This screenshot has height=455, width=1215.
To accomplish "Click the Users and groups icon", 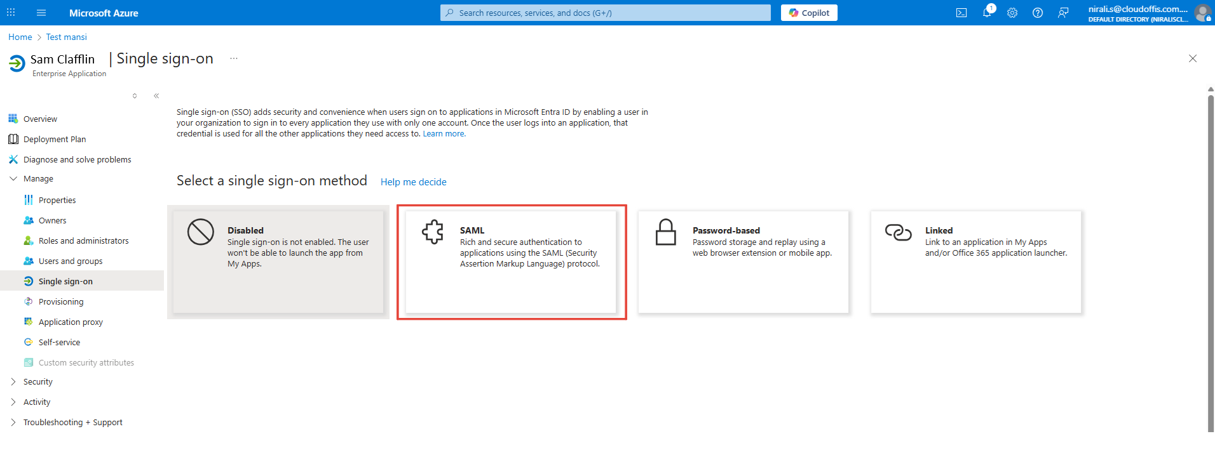I will [29, 261].
